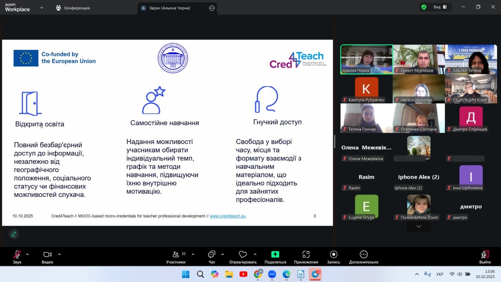Open the Вид layout view button
Viewport: 501px width, 282px height.
[440, 7]
